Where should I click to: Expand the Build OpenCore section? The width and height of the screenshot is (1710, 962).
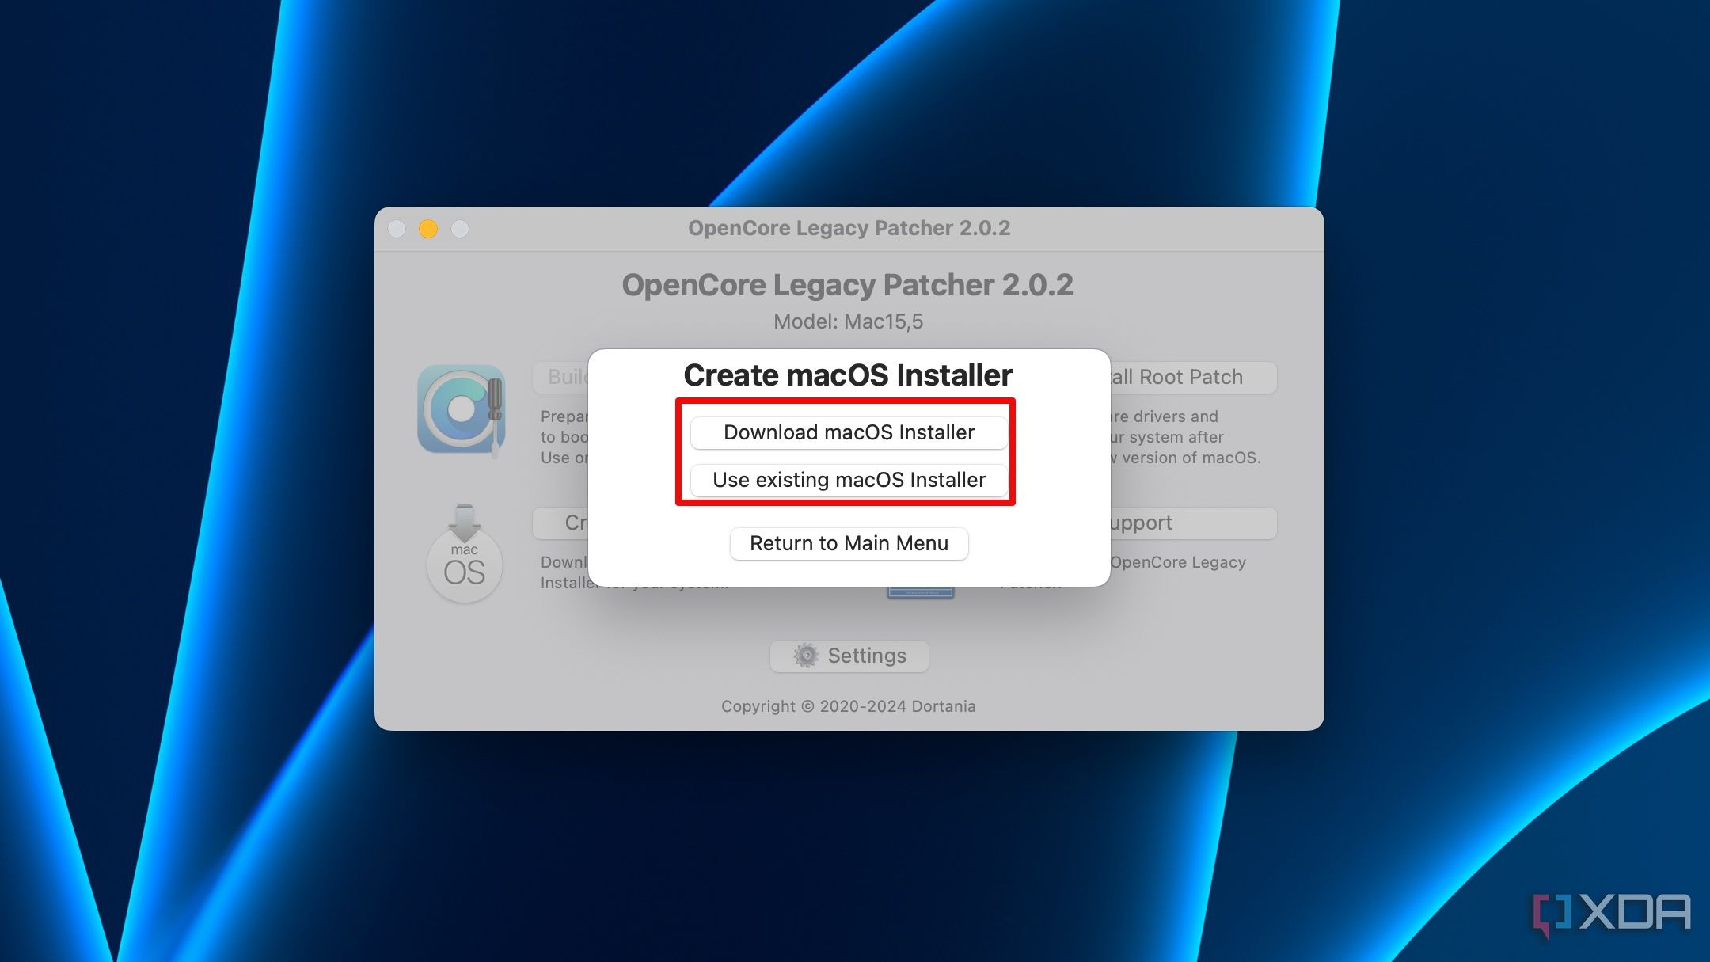tap(565, 377)
